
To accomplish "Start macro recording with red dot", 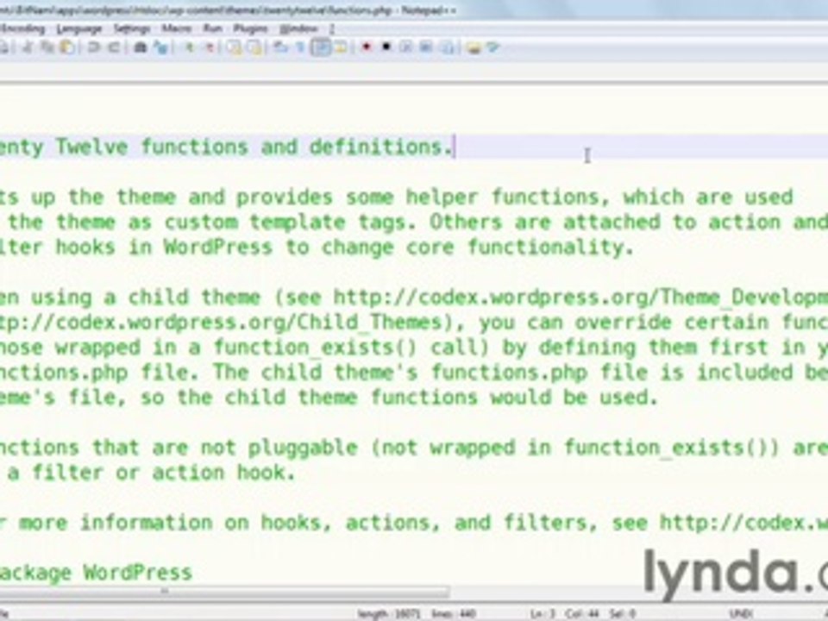I will tap(366, 47).
